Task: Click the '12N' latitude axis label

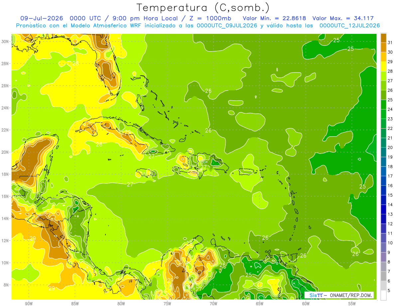Action: click(5, 241)
